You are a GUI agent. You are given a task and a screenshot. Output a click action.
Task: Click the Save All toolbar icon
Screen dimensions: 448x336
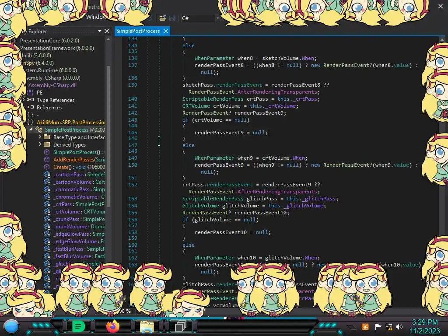(x=172, y=18)
